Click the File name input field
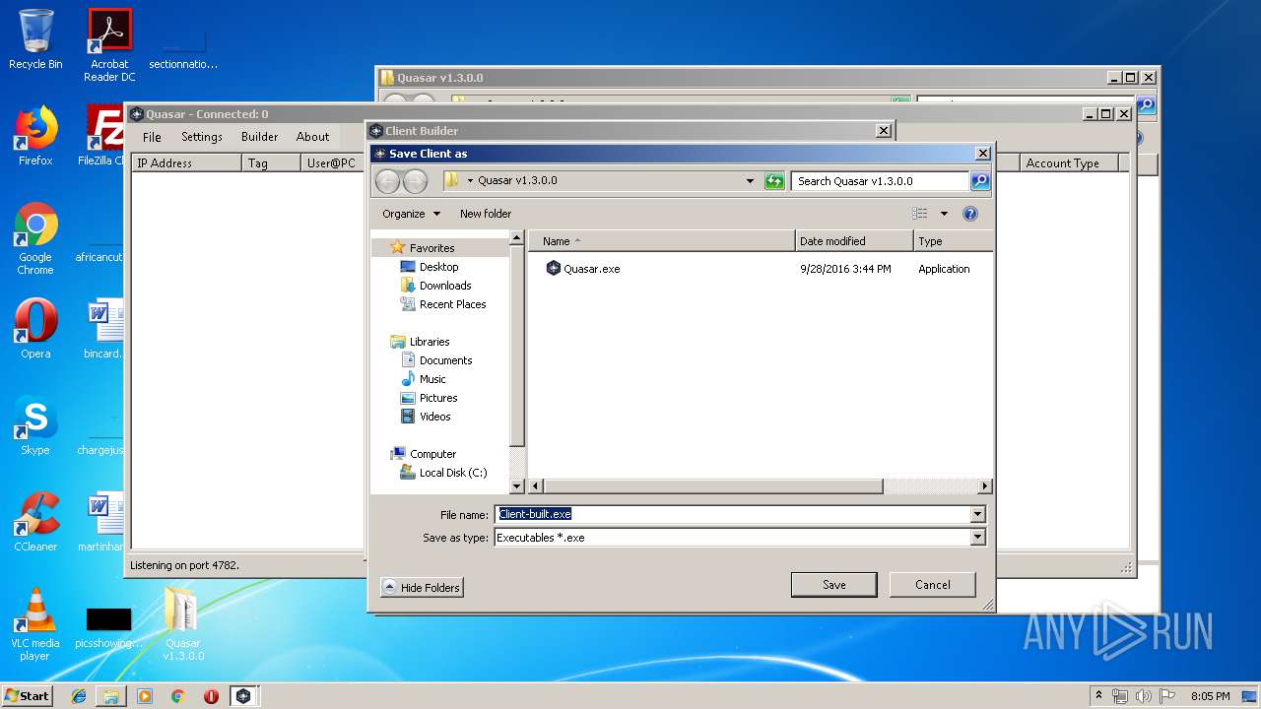 732,514
